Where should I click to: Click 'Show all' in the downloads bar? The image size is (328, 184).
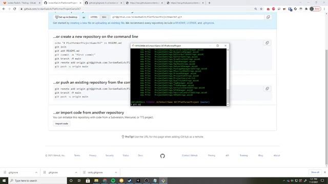pyautogui.click(x=315, y=172)
